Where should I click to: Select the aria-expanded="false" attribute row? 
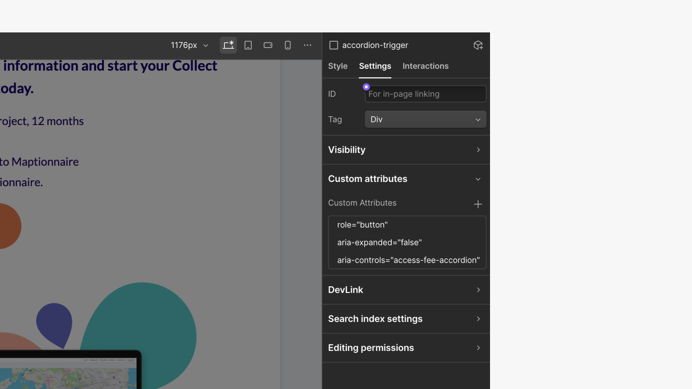pos(407,242)
